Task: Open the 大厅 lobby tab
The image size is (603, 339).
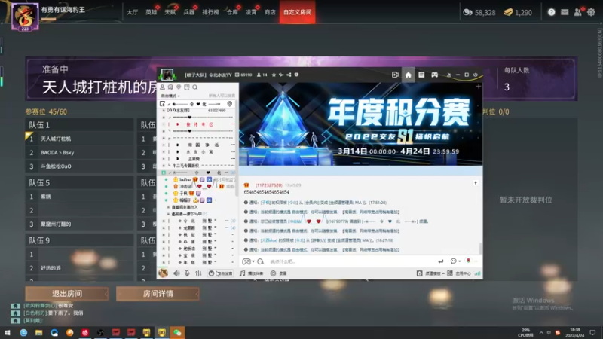Action: click(x=133, y=12)
